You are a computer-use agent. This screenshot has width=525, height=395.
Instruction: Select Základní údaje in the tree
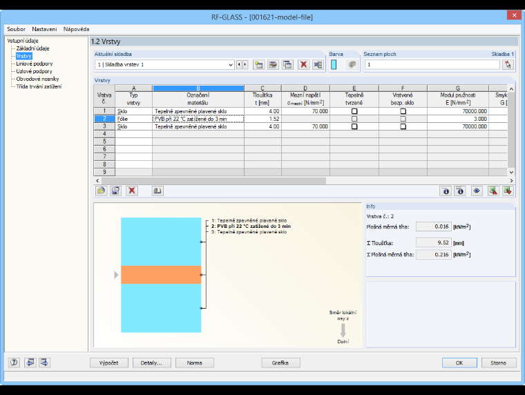33,48
